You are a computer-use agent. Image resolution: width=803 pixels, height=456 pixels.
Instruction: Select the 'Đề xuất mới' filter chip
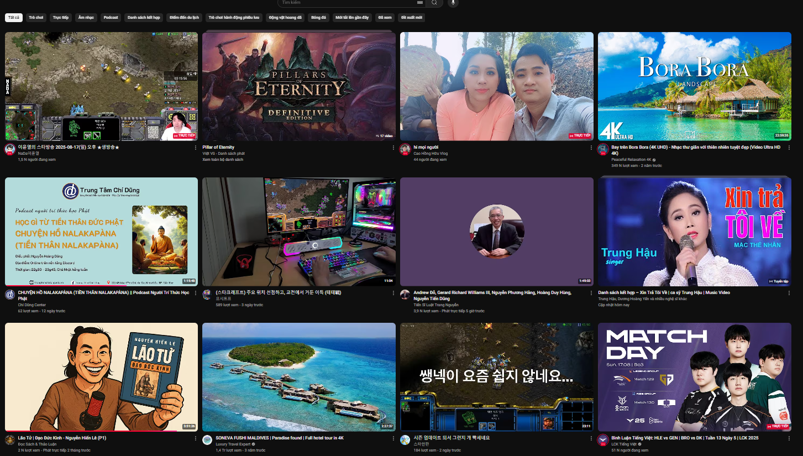412,18
